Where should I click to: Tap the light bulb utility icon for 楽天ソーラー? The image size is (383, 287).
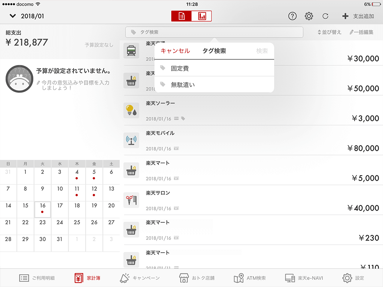pyautogui.click(x=131, y=111)
